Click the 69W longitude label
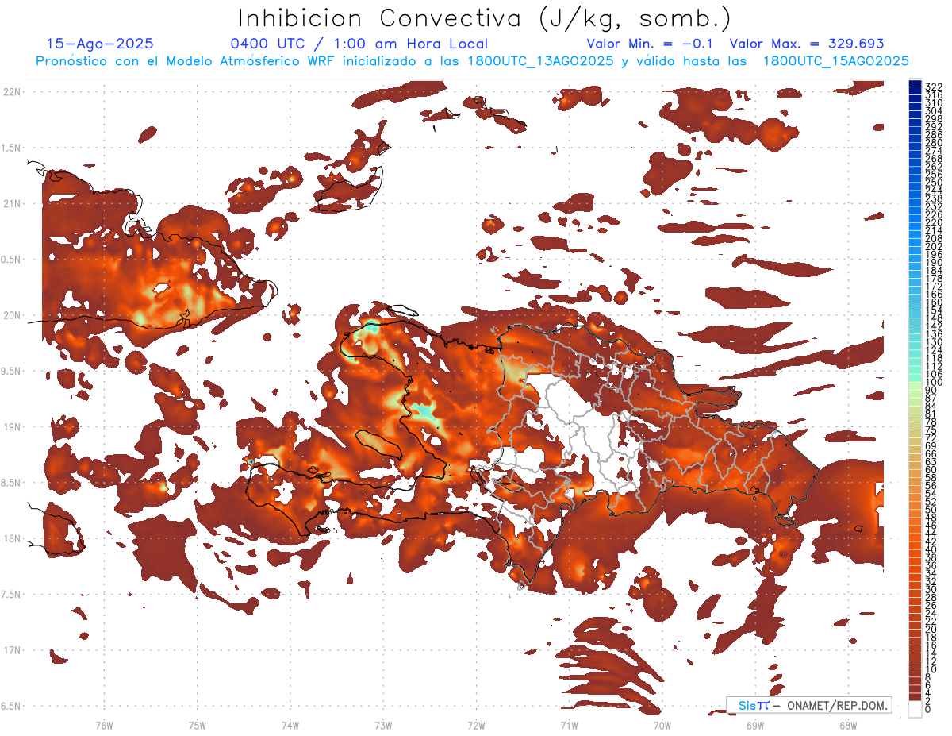This screenshot has width=952, height=736. click(x=754, y=725)
